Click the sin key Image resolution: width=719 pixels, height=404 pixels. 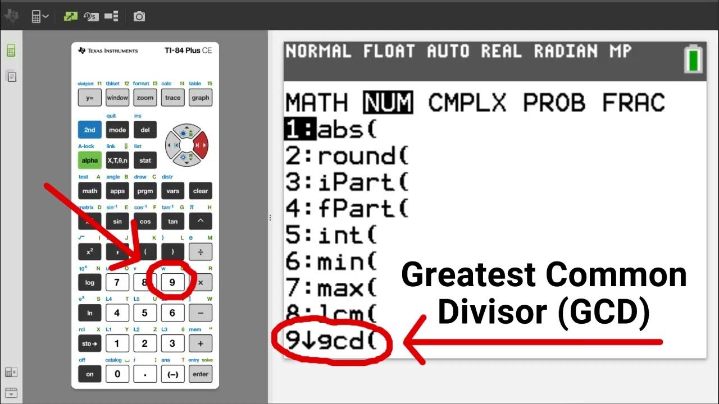tap(117, 222)
